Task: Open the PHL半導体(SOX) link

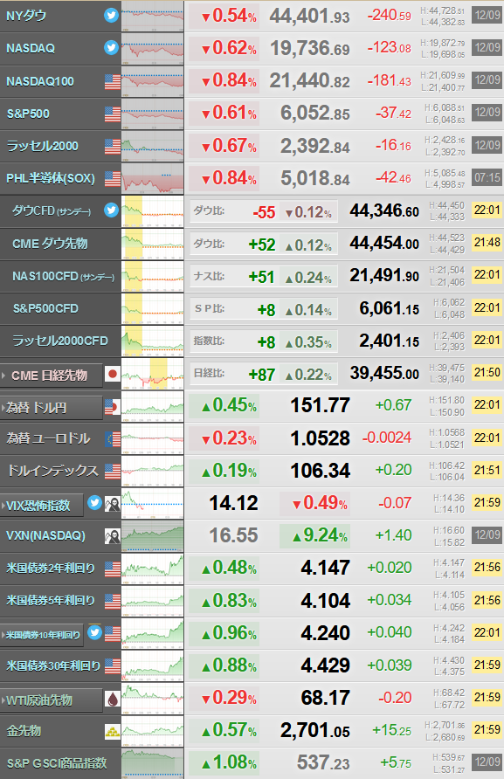Action: coord(50,178)
